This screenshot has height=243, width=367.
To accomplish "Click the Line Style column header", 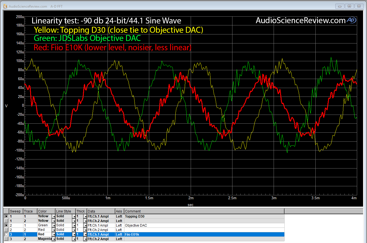I will [65, 211].
